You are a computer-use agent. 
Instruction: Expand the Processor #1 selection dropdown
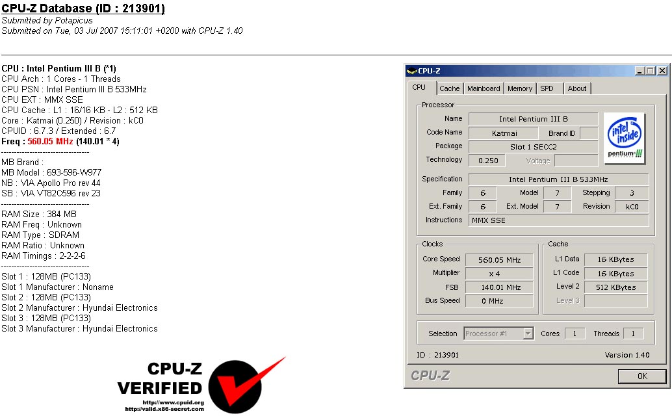[528, 333]
